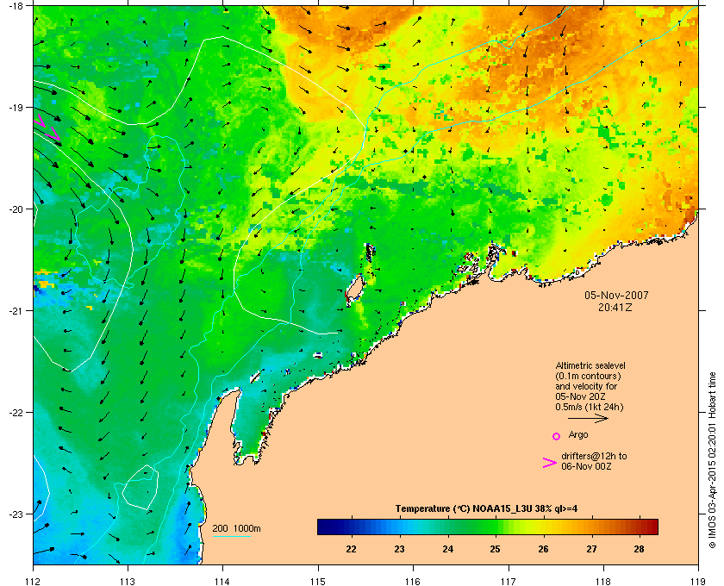
Task: Click the magenta drifter arrowhead legend symbol
Action: click(550, 463)
